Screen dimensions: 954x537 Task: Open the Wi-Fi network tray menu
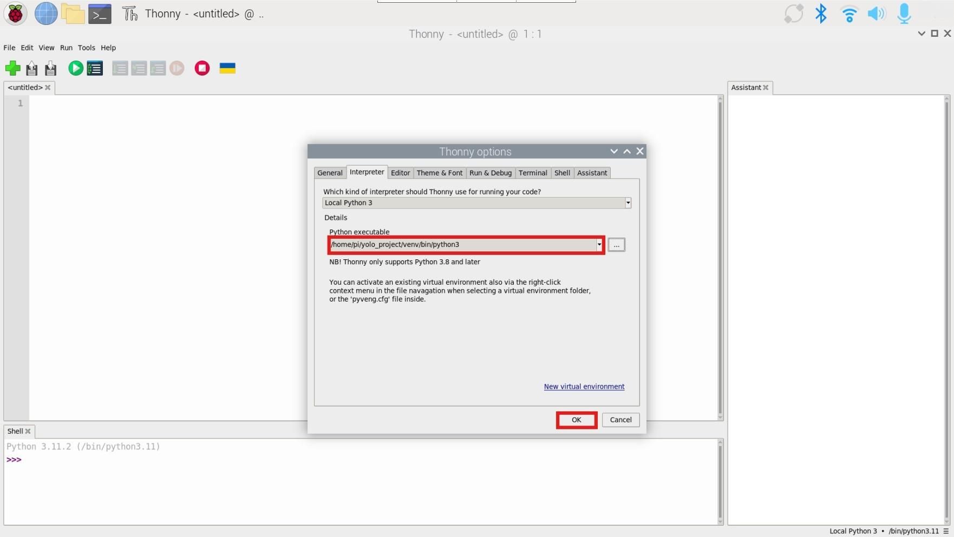pos(849,14)
